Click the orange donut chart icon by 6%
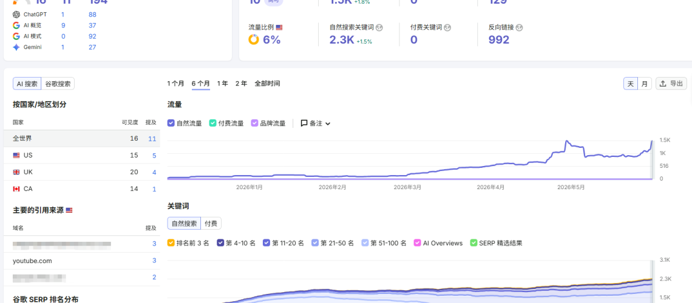Screen dimensions: 692x303 tap(254, 39)
